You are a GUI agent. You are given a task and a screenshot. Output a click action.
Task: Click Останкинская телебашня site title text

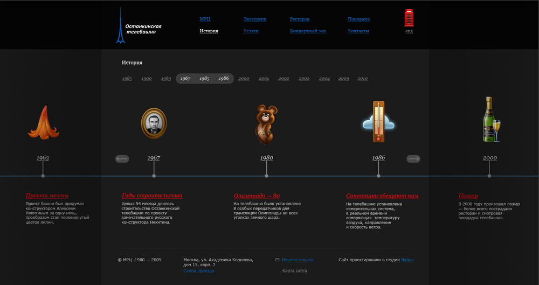click(143, 29)
